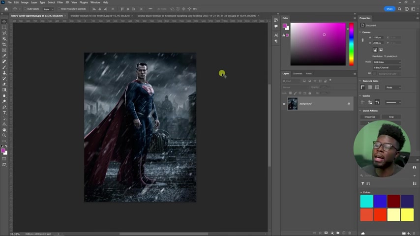Open the RGB Color mode dropdown
The image size is (420, 236).
click(x=387, y=62)
